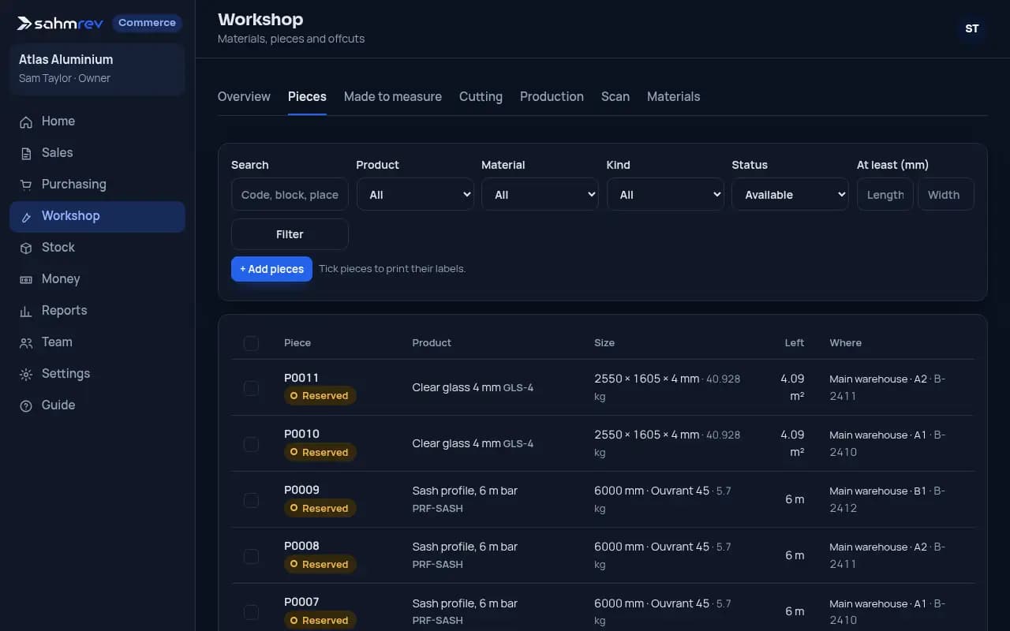Click the Guide question mark icon
The height and width of the screenshot is (631, 1010).
(26, 405)
